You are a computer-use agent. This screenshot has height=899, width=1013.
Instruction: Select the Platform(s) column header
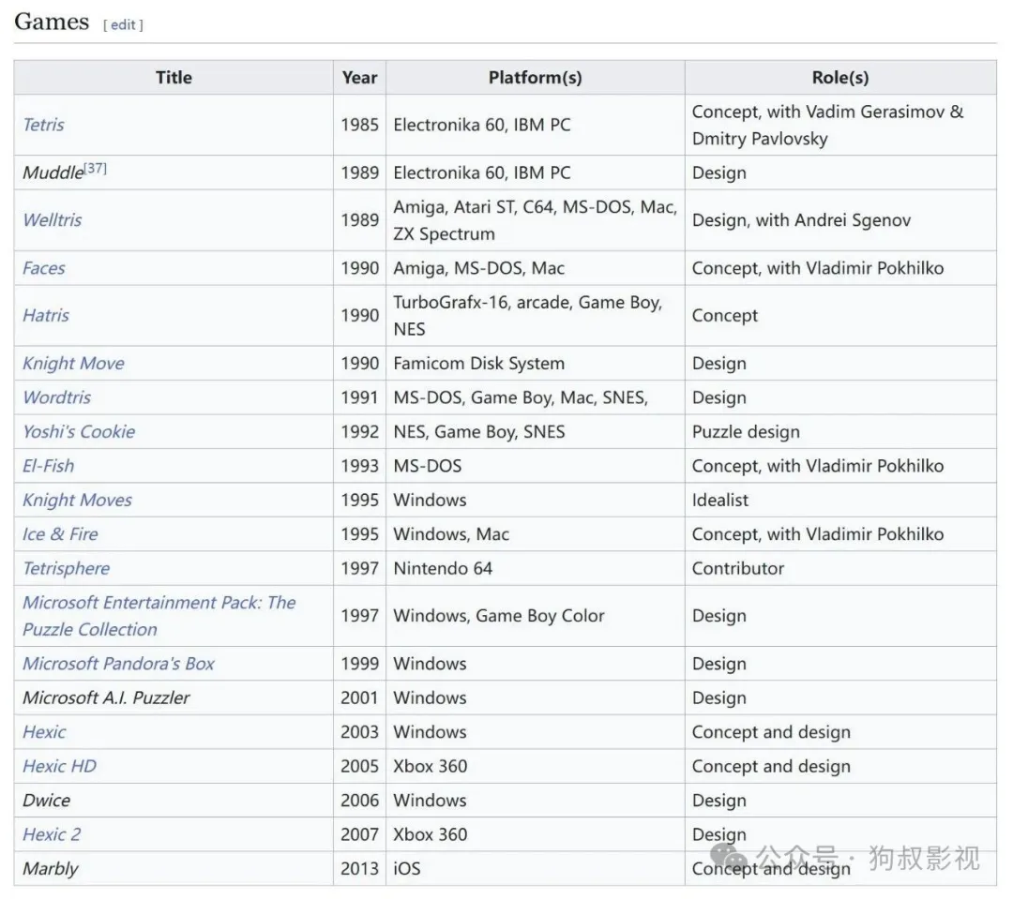pos(535,78)
